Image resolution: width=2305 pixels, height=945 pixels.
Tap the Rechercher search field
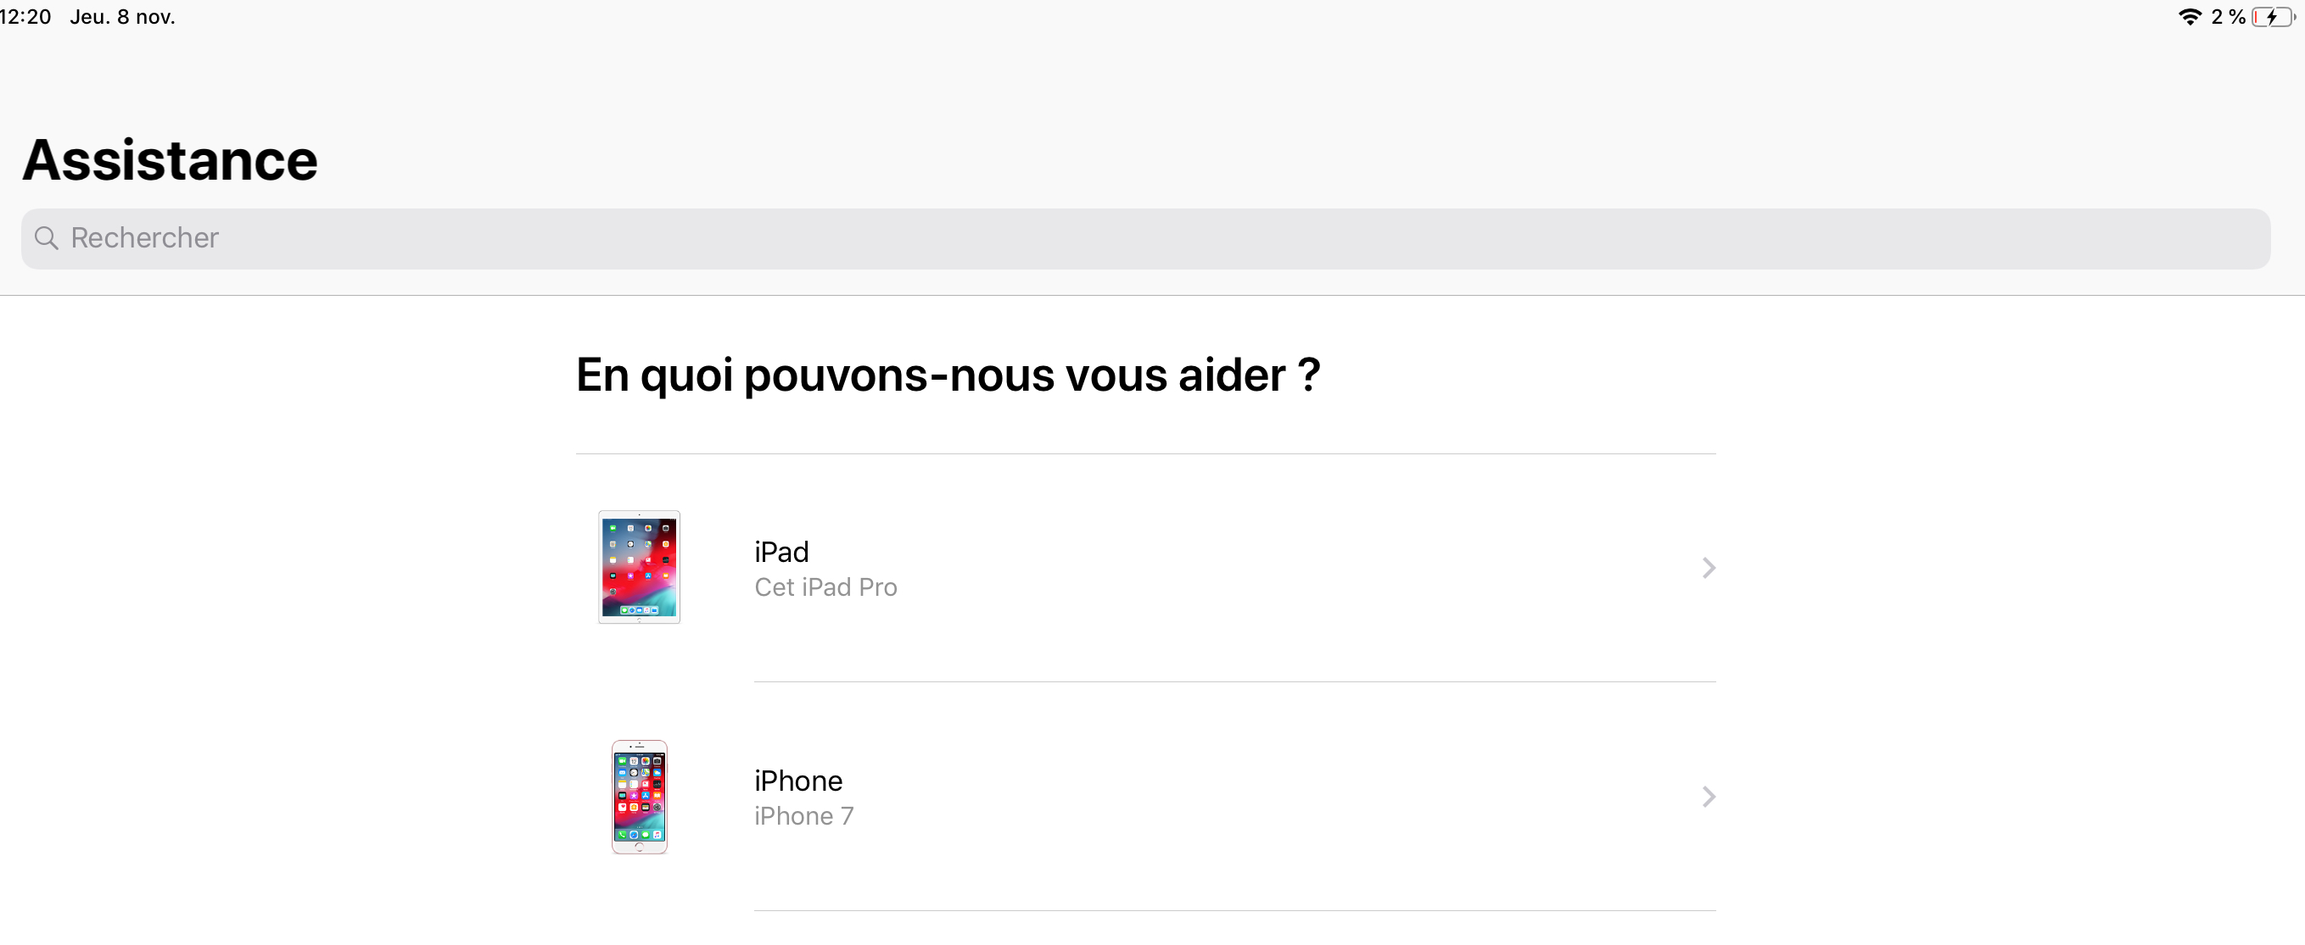(1145, 239)
